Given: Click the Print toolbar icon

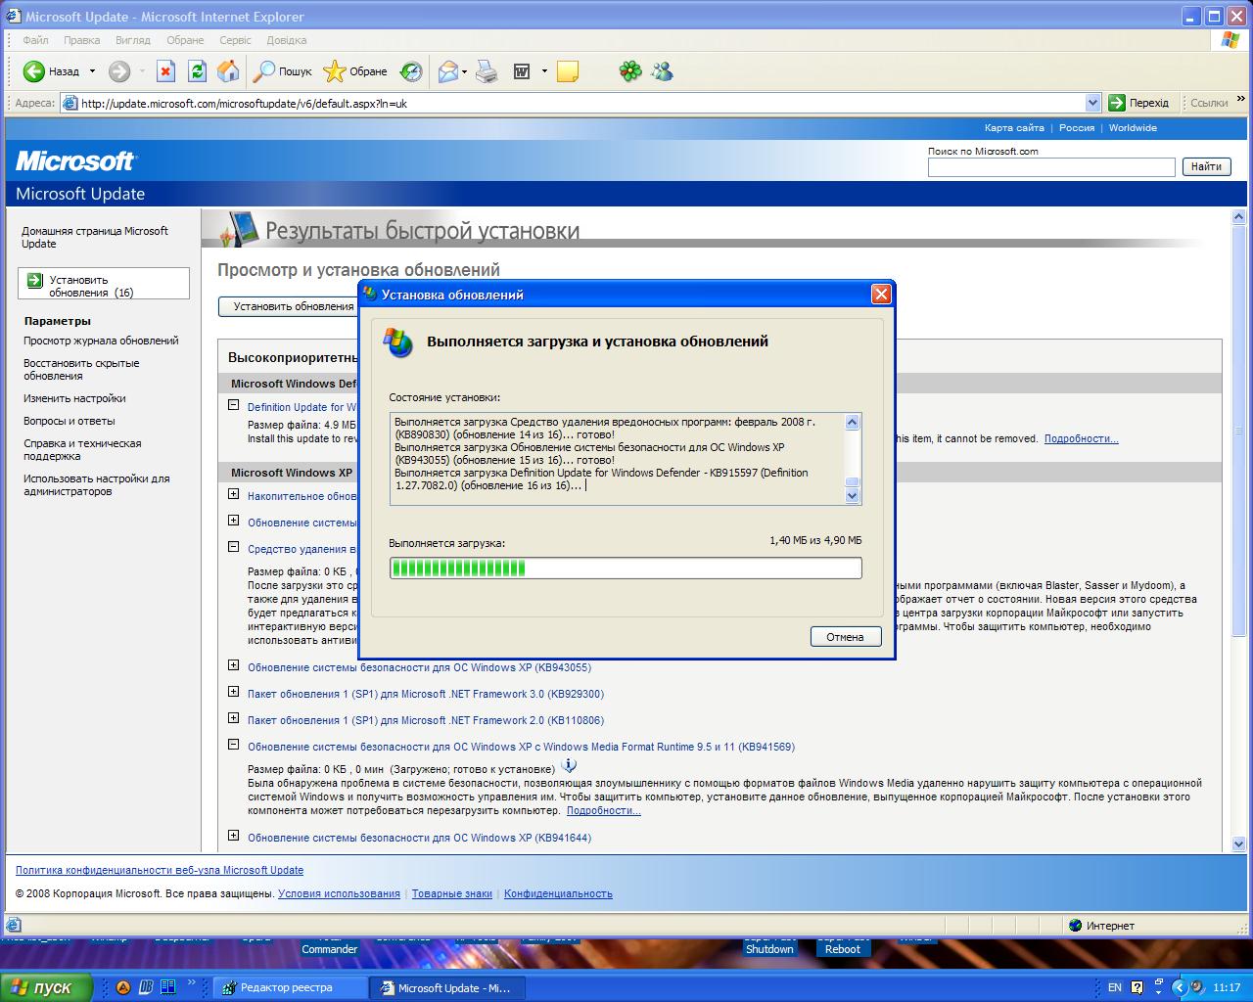Looking at the screenshot, I should pyautogui.click(x=487, y=71).
